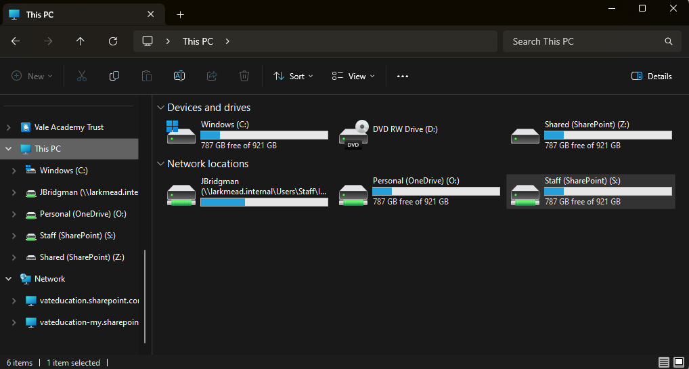Select the This PC tab

tap(83, 14)
